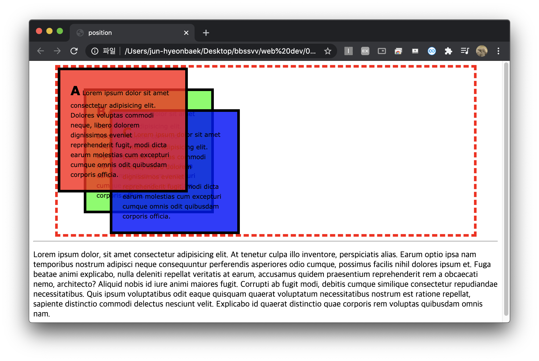Click the picture-in-picture extension icon
The width and height of the screenshot is (539, 361).
(382, 51)
